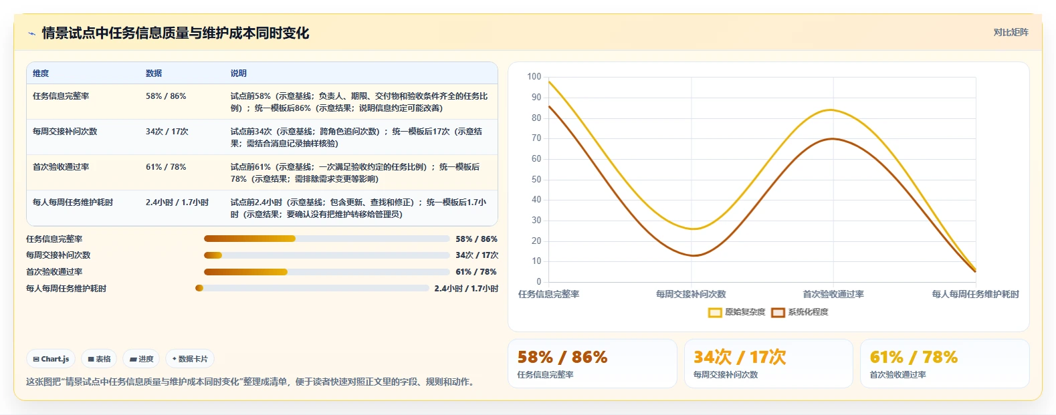Click the description starting 试点前2.4小时
The image size is (1056, 415).
tap(358, 209)
